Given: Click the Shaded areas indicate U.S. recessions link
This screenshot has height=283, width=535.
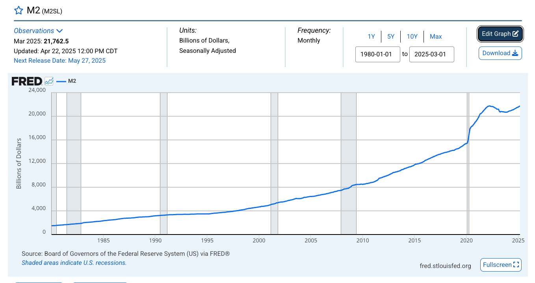Looking at the screenshot, I should tap(74, 263).
